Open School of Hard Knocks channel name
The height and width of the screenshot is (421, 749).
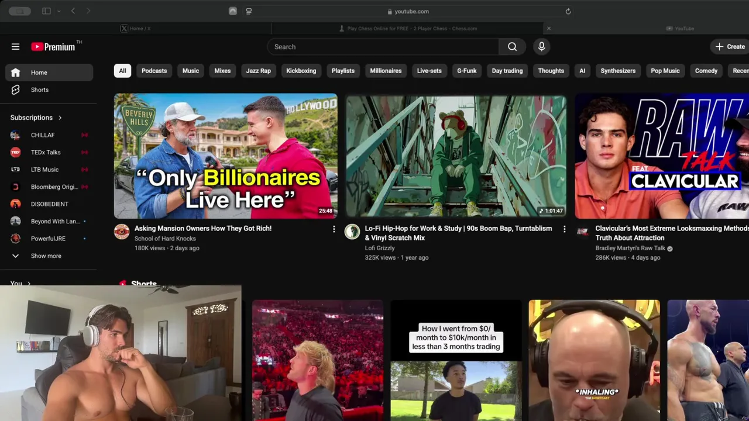(165, 239)
